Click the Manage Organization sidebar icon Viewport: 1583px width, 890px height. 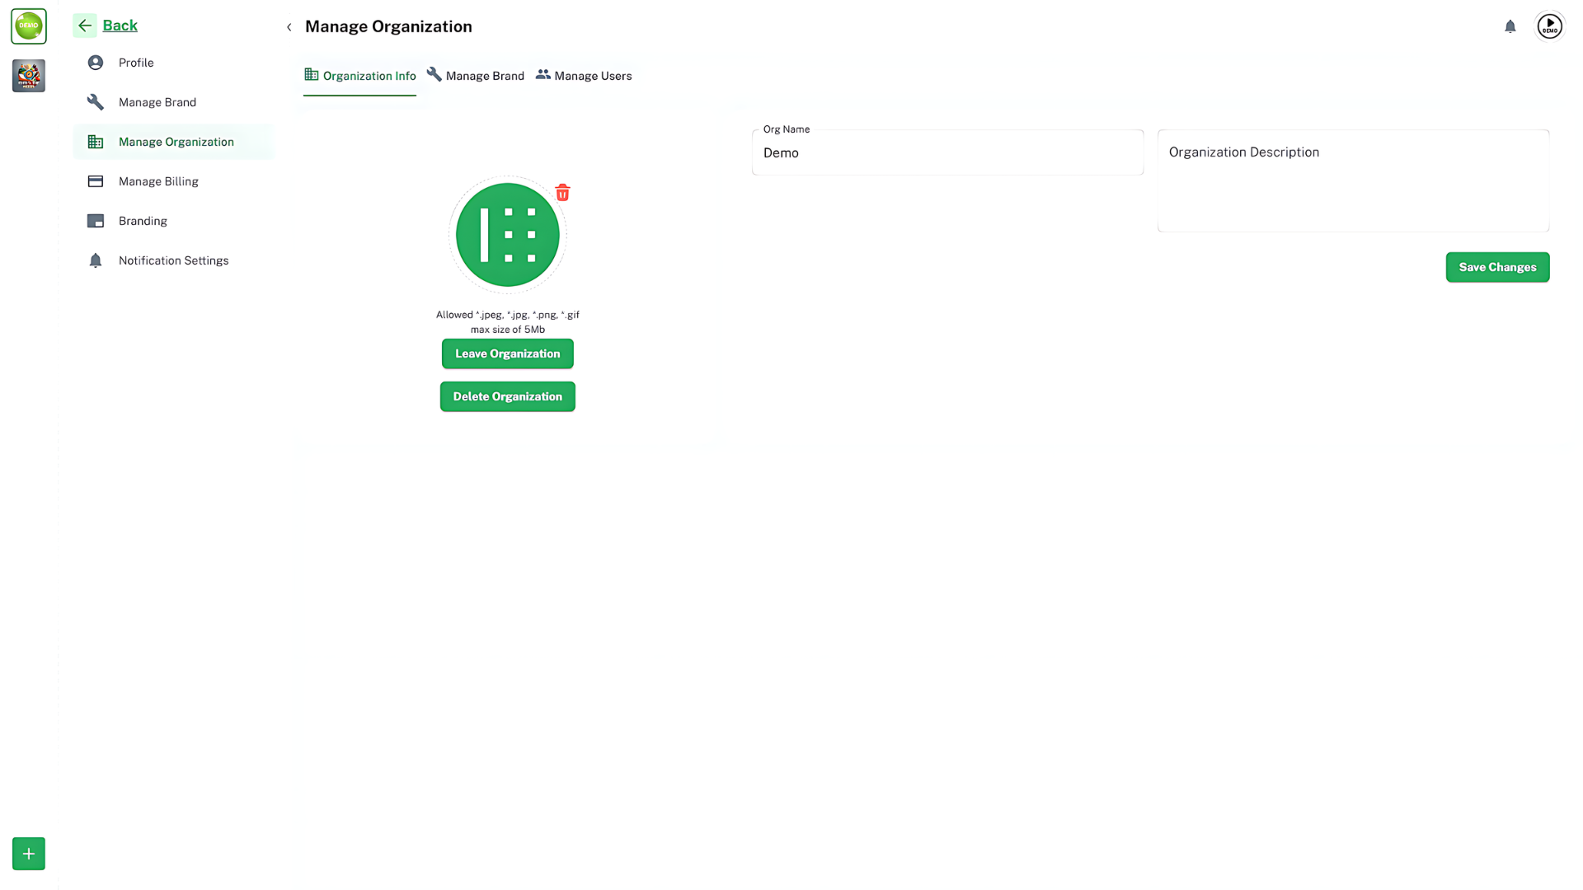96,141
